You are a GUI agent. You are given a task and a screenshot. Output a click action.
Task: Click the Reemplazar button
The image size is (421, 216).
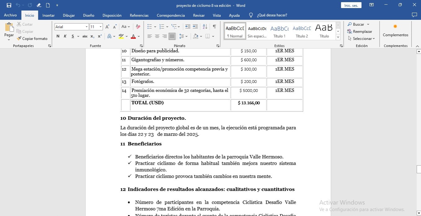tap(360, 32)
